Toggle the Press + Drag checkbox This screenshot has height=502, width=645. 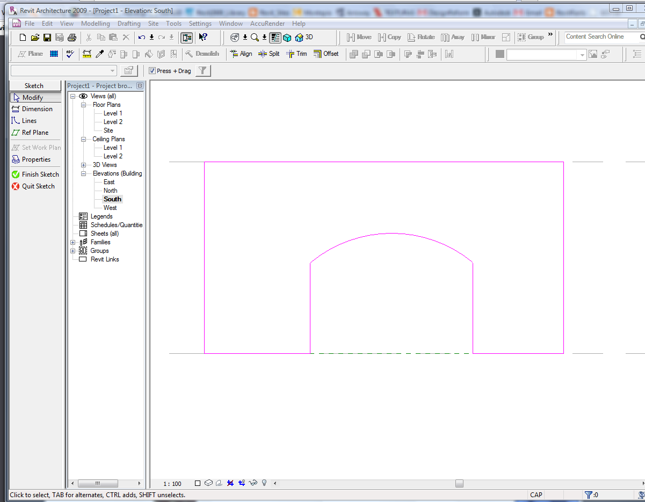click(x=153, y=71)
